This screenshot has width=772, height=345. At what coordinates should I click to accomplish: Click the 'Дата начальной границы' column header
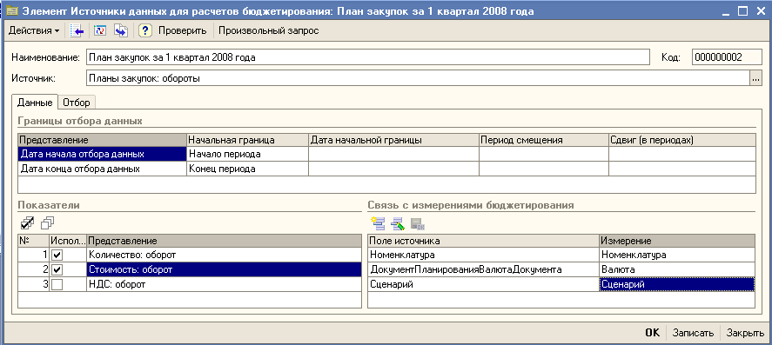(394, 140)
